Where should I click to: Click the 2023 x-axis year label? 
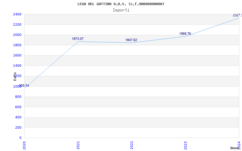185,145
